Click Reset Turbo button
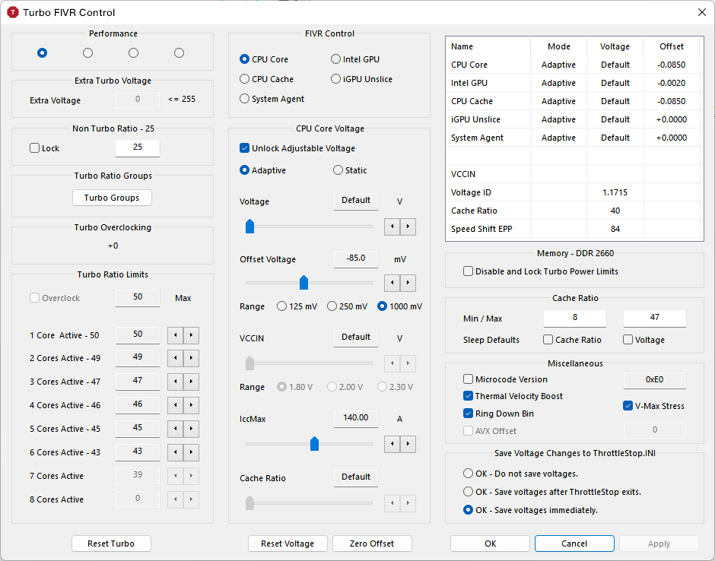The width and height of the screenshot is (715, 561). click(x=111, y=544)
